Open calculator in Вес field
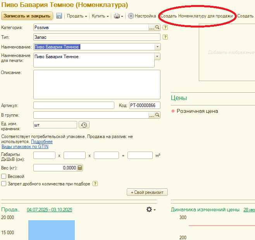Screen dimensions: 255x240 [x=80, y=168]
